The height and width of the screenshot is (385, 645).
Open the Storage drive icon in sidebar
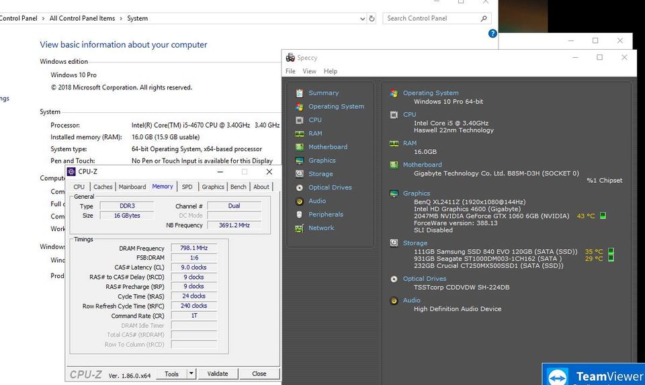pos(300,174)
